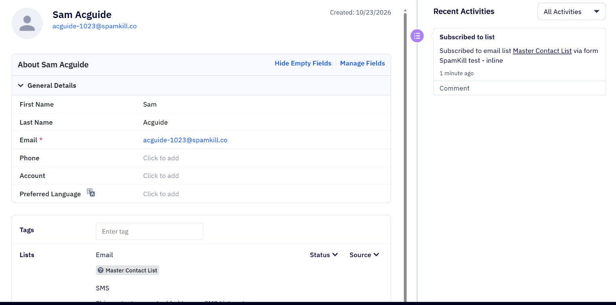This screenshot has width=616, height=305.
Task: Click the Sam Acguide heading name
Action: 82,15
